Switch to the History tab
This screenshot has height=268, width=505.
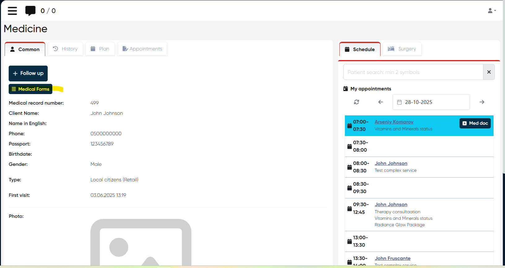65,49
